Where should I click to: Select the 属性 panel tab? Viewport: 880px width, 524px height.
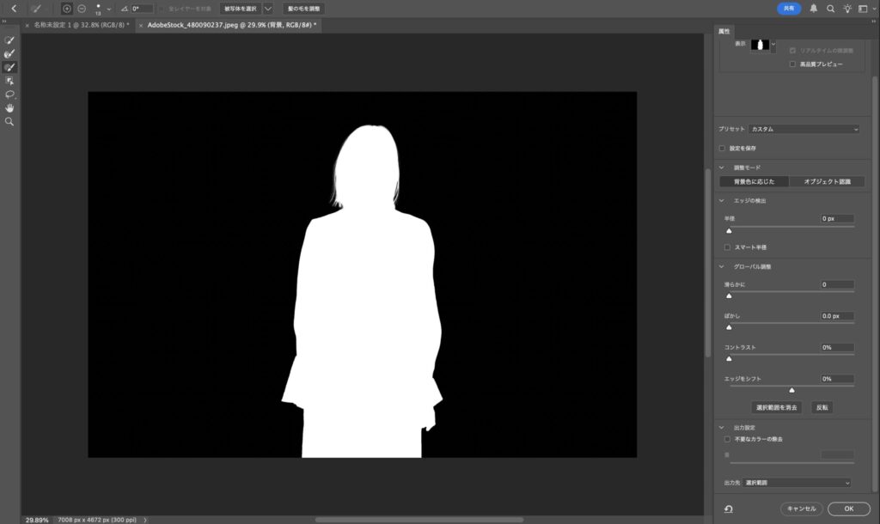click(724, 31)
